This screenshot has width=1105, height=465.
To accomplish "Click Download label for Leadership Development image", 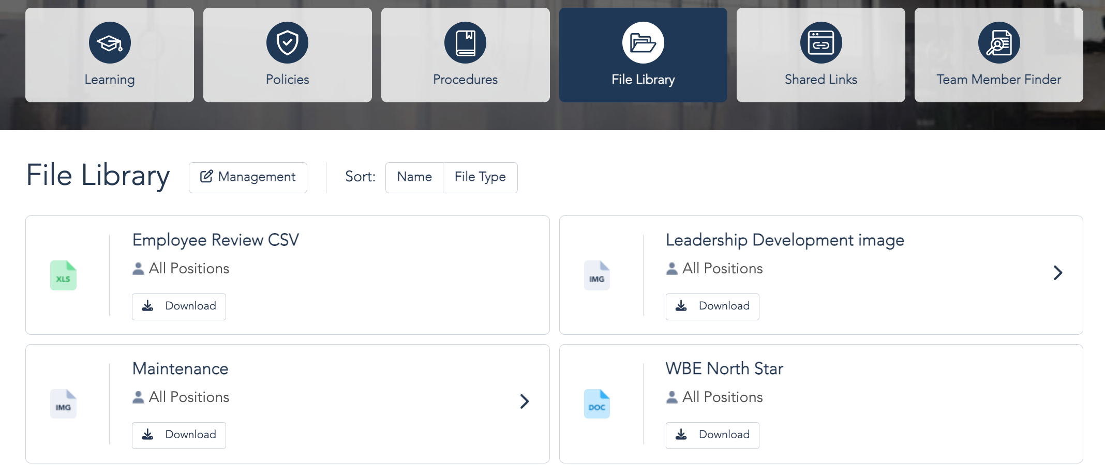I will [x=724, y=306].
